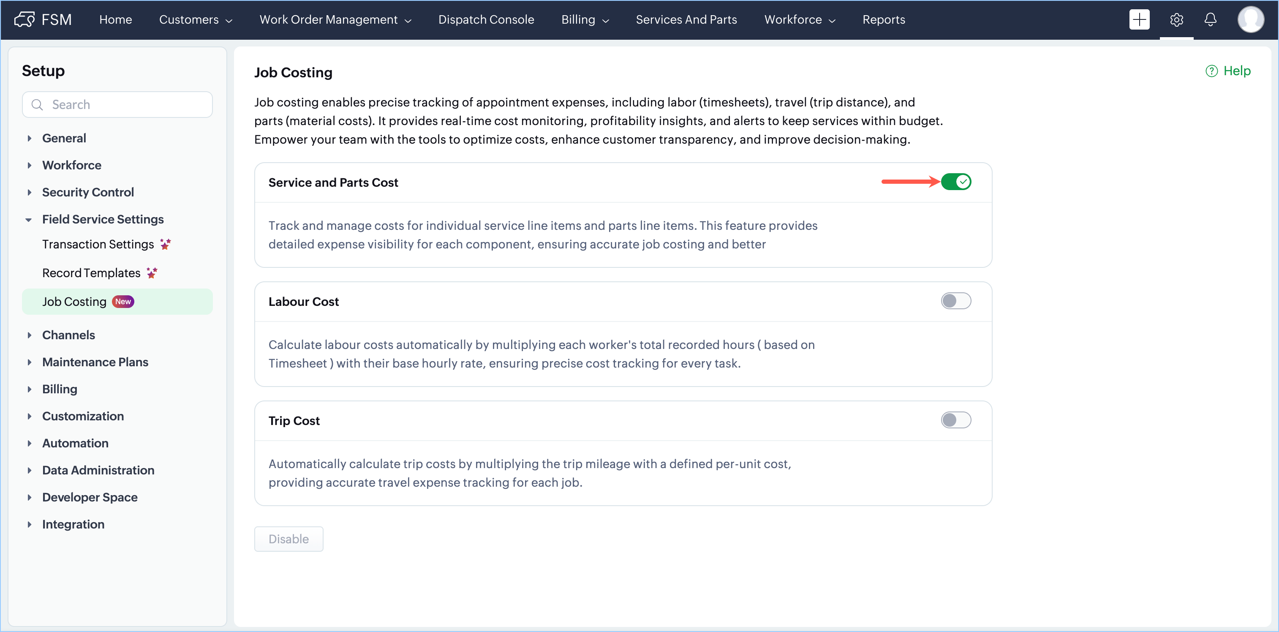Image resolution: width=1279 pixels, height=632 pixels.
Task: Open the settings gear icon
Action: pyautogui.click(x=1176, y=19)
